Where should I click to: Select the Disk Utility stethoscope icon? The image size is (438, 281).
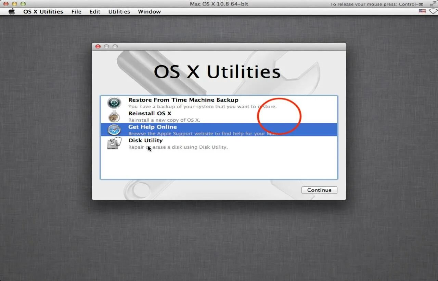(x=114, y=143)
